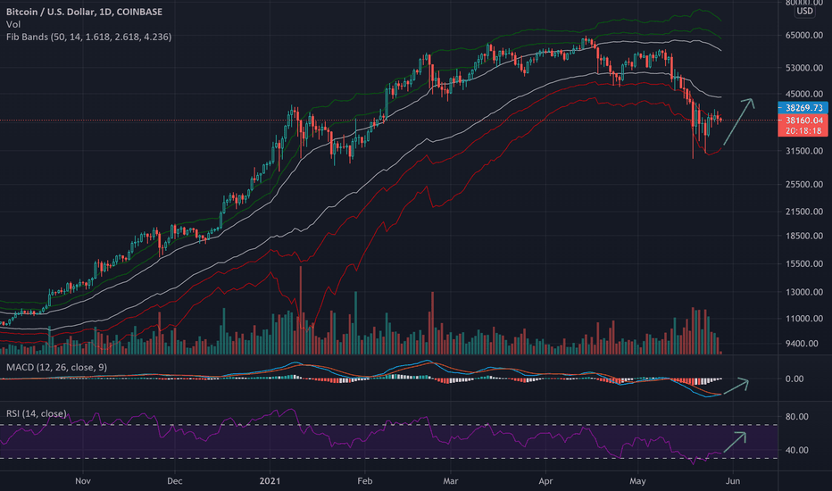Image resolution: width=832 pixels, height=491 pixels.
Task: Click the red 38160.04 current price label
Action: point(803,120)
